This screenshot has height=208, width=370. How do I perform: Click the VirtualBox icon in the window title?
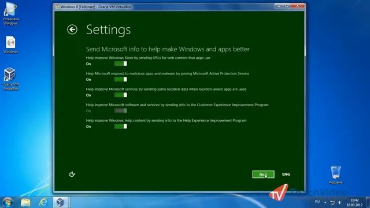tap(57, 7)
